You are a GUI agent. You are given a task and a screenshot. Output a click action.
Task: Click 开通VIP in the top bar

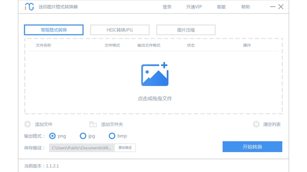[x=194, y=7]
